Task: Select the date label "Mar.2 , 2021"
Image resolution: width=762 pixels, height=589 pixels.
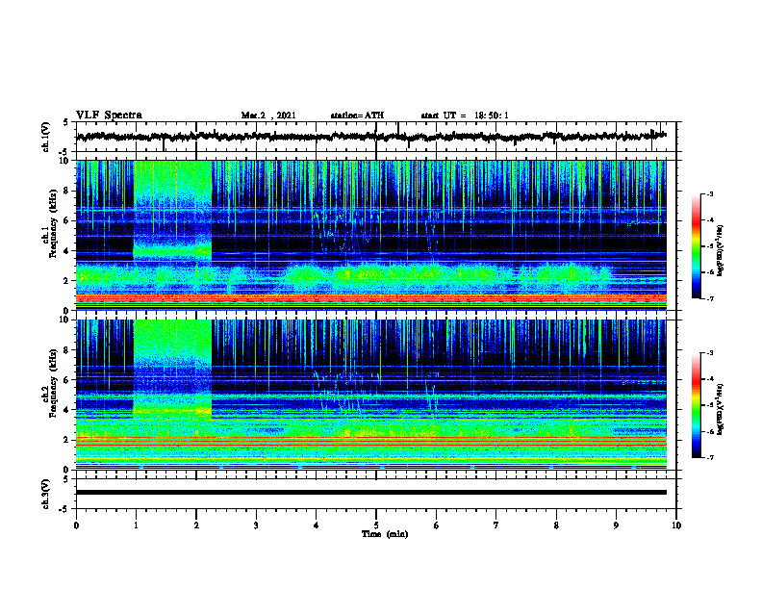Action: click(268, 115)
